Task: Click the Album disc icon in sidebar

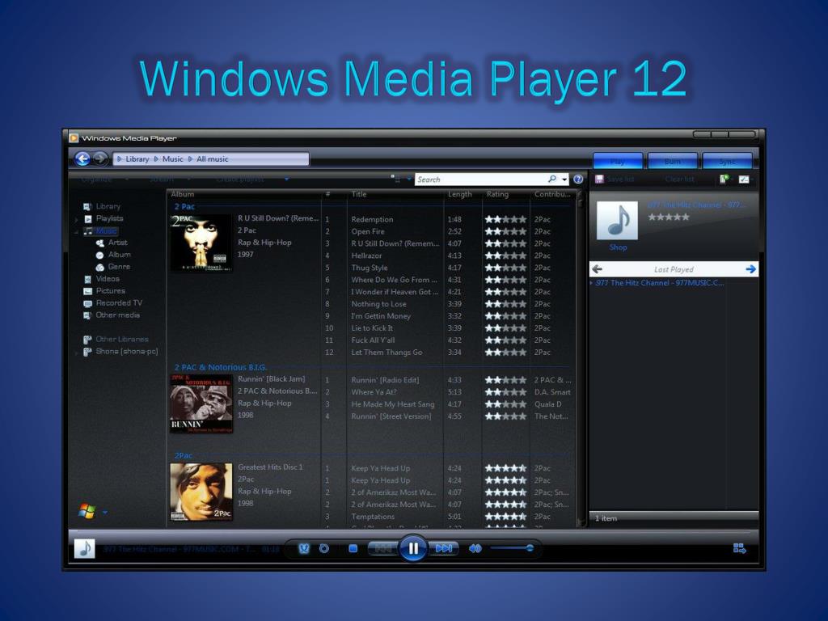Action: (99, 255)
